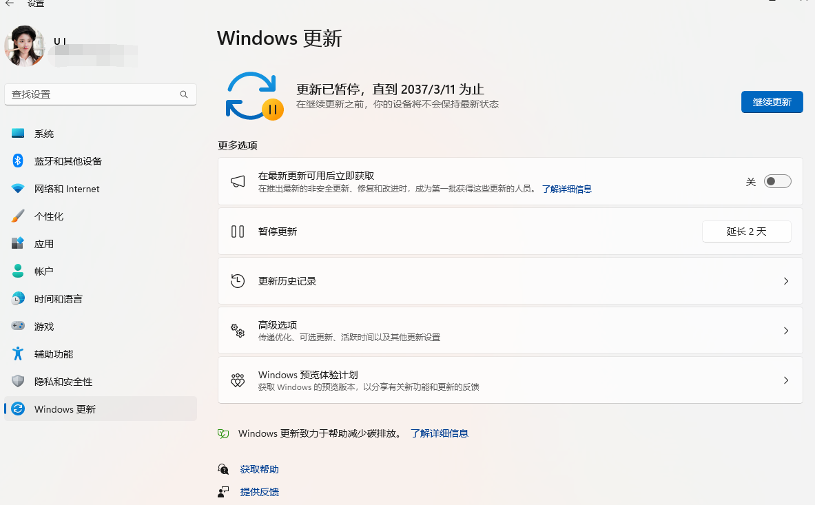
Task: Open the 帐户 settings page
Action: coord(101,271)
